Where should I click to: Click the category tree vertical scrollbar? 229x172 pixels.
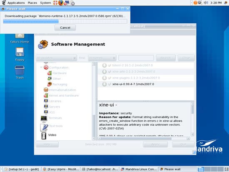(94, 101)
